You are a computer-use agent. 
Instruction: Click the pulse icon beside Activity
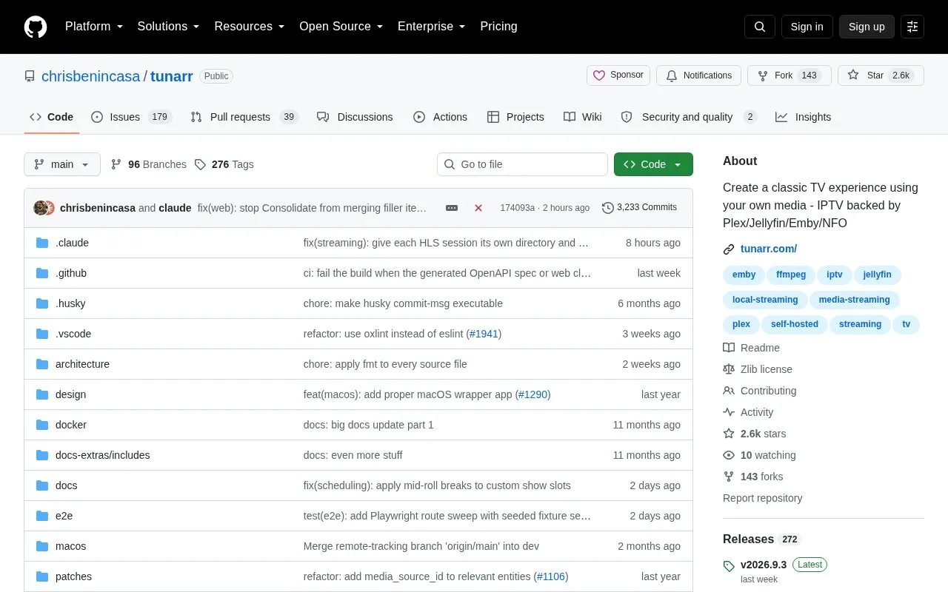click(729, 412)
